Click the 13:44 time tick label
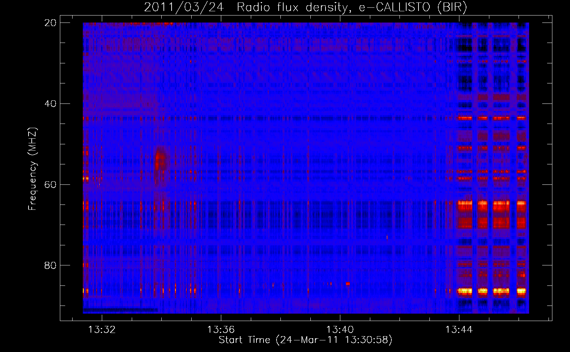This screenshot has height=352, width=570. (459, 330)
